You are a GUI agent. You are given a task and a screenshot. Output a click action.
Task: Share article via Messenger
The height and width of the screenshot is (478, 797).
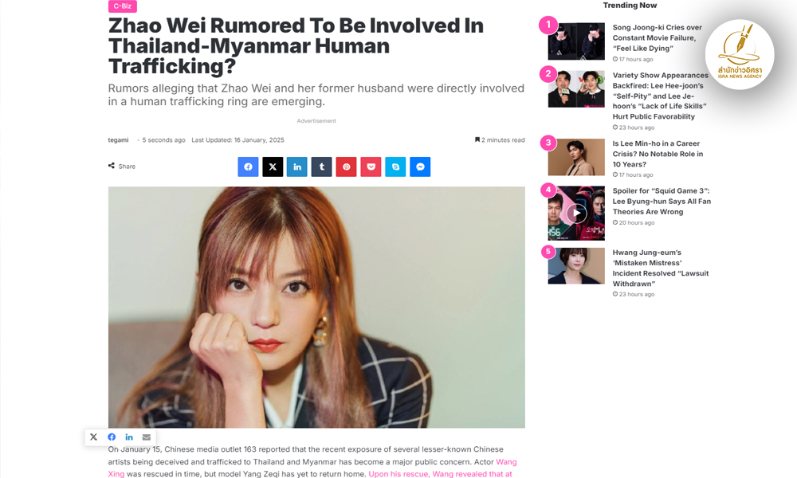pos(420,167)
